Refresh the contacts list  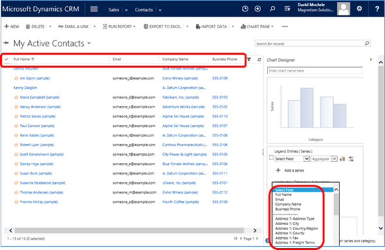(x=259, y=60)
